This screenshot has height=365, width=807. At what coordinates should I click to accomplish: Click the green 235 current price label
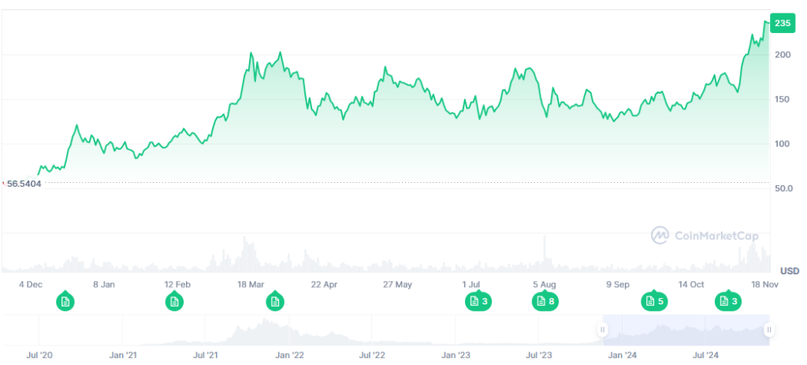tap(782, 24)
